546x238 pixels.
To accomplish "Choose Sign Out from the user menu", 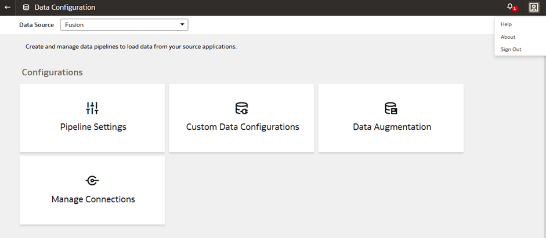I will pyautogui.click(x=511, y=49).
